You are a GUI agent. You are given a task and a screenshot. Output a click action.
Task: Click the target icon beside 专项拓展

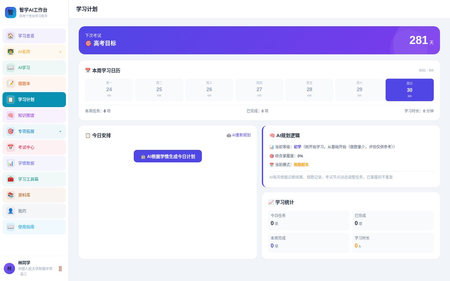(11, 132)
